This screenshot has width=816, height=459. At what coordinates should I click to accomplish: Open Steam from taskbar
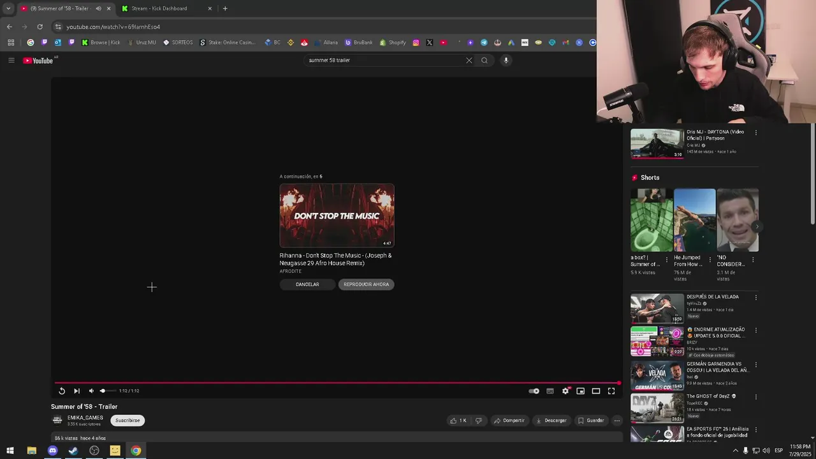73,451
